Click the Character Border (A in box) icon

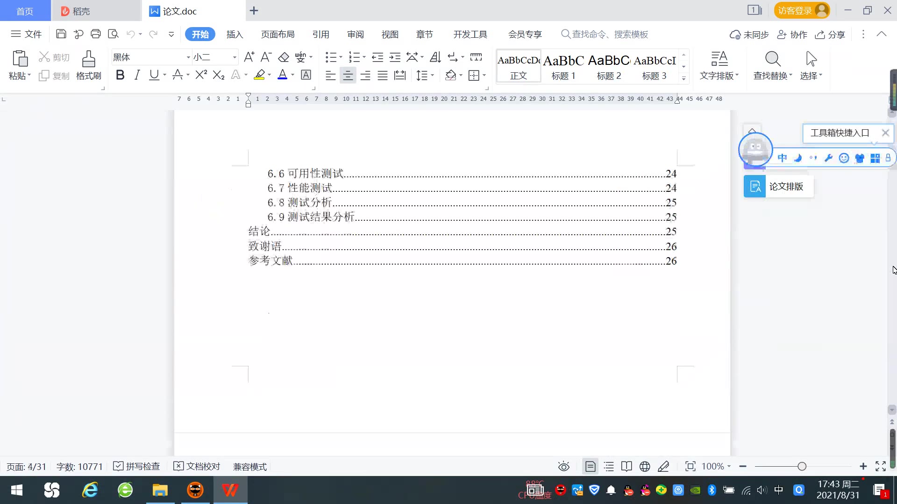306,75
